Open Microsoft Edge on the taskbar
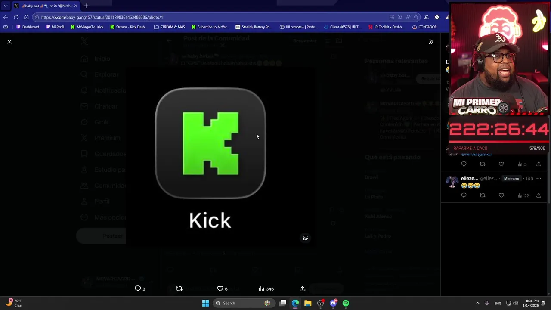Screen dimensions: 551x310 point(295,303)
